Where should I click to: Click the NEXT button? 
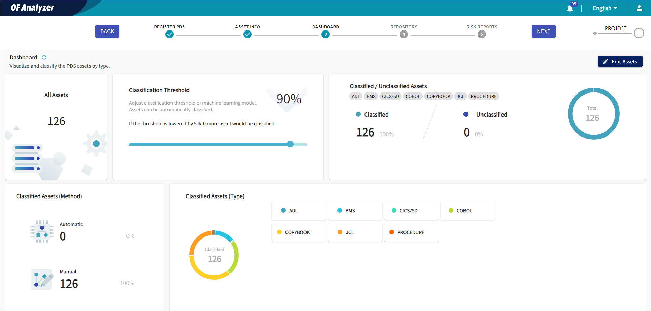pos(544,31)
